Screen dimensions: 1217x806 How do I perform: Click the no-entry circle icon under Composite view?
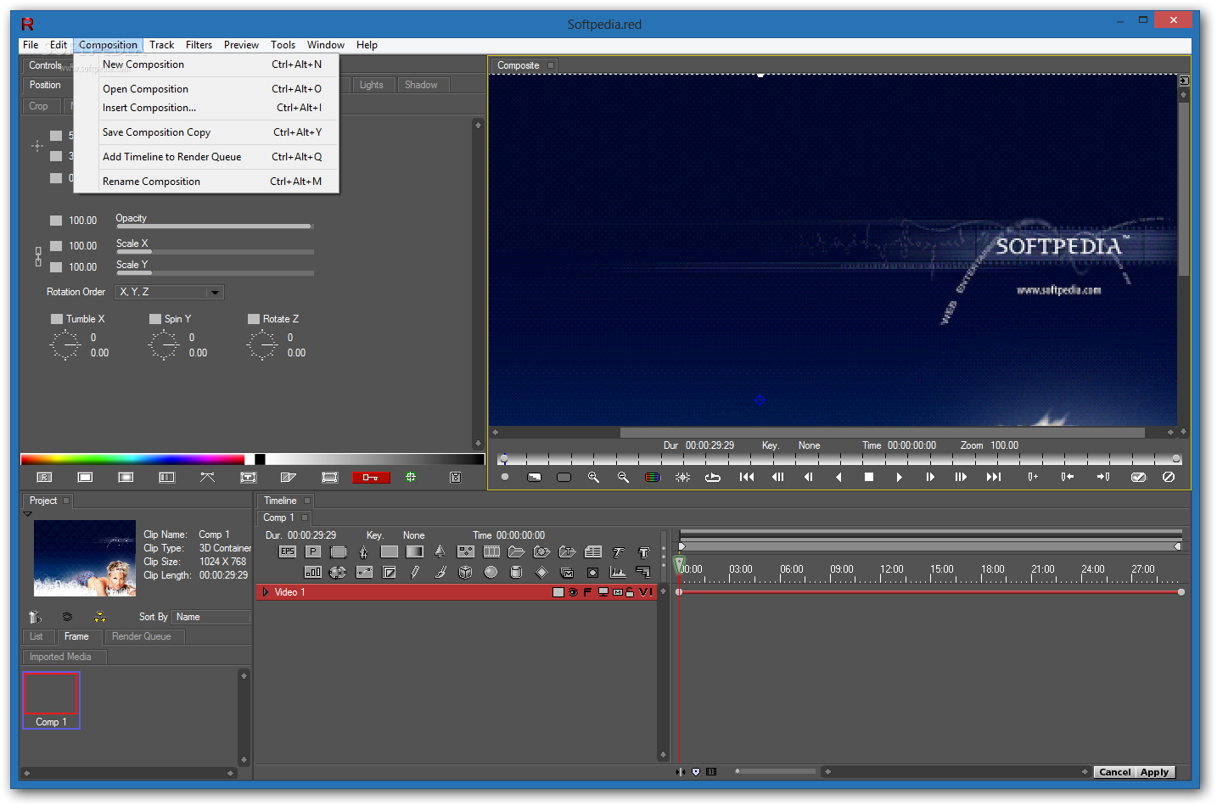[1169, 478]
